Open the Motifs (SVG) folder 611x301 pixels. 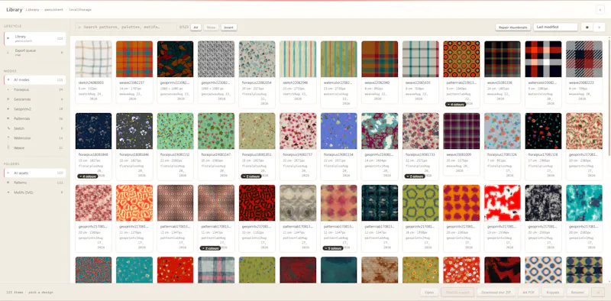coord(34,193)
